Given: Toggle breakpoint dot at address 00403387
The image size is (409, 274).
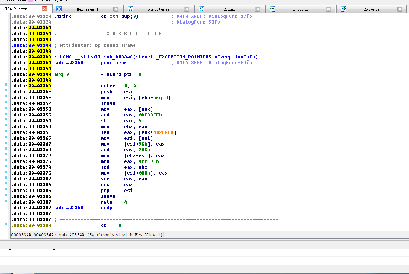Looking at the screenshot, I should [x=6, y=201].
